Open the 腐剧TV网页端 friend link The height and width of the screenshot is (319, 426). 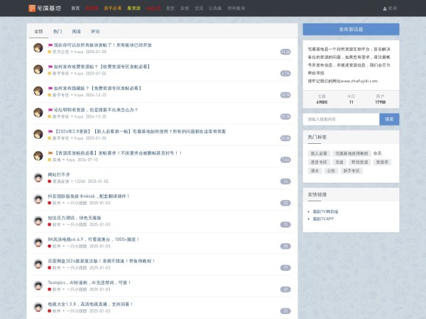[x=325, y=211]
